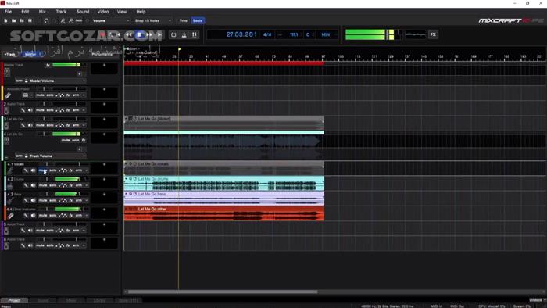Click the drum kit icon on 4.2 Drums
The width and height of the screenshot is (547, 308).
[9, 185]
